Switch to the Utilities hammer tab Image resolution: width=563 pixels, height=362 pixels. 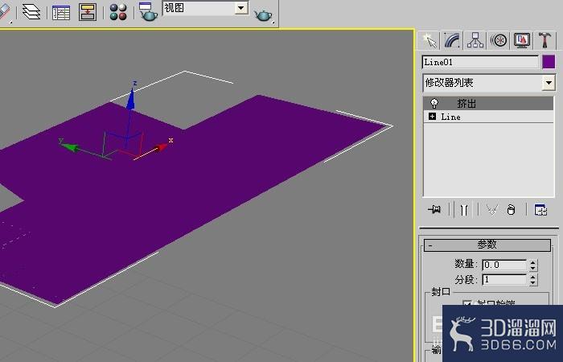545,40
